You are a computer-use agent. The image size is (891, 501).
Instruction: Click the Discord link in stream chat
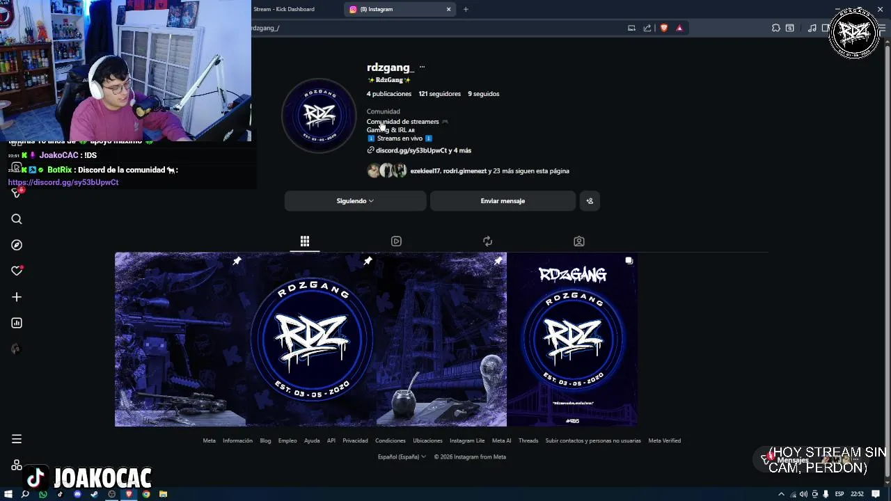[x=63, y=182]
